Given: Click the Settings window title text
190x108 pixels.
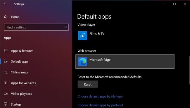Looking at the screenshot, I should [x=19, y=4].
